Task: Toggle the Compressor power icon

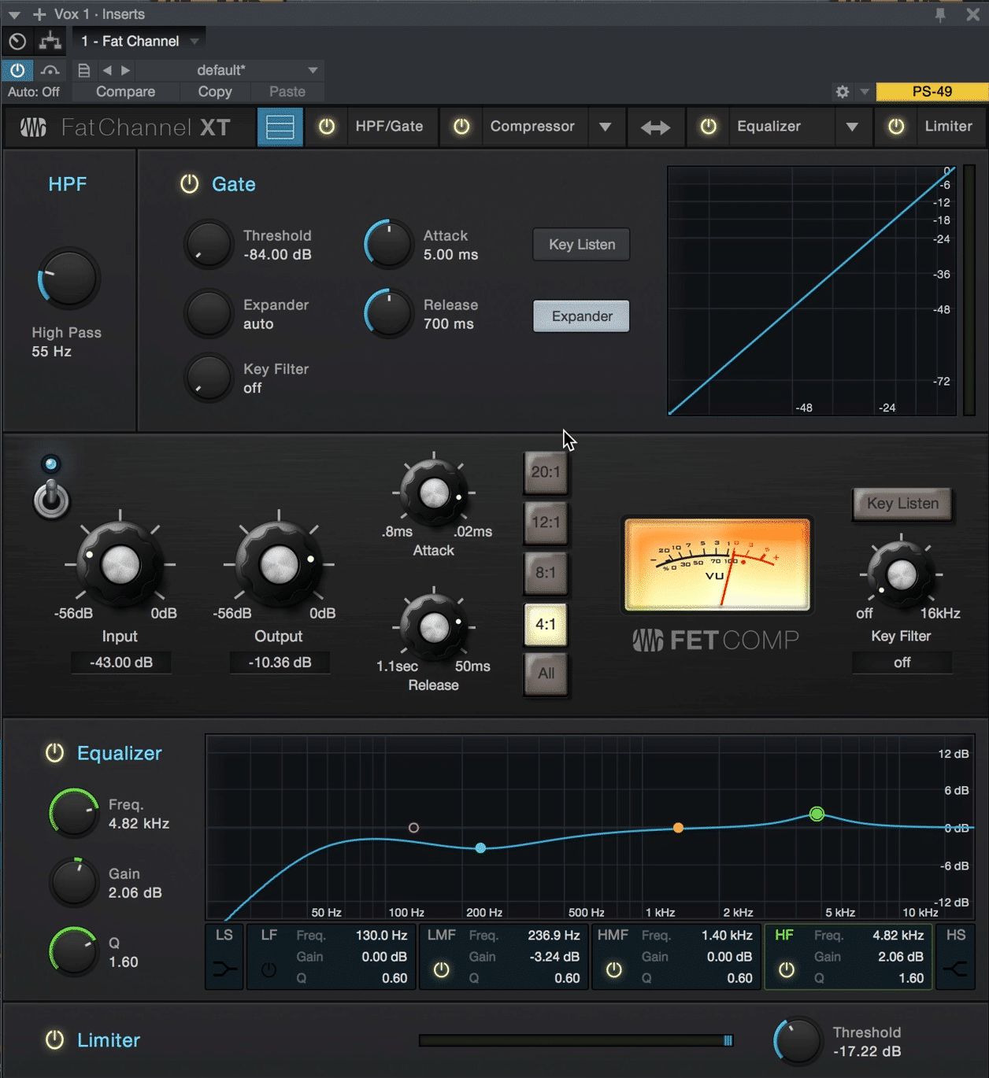Action: 461,127
